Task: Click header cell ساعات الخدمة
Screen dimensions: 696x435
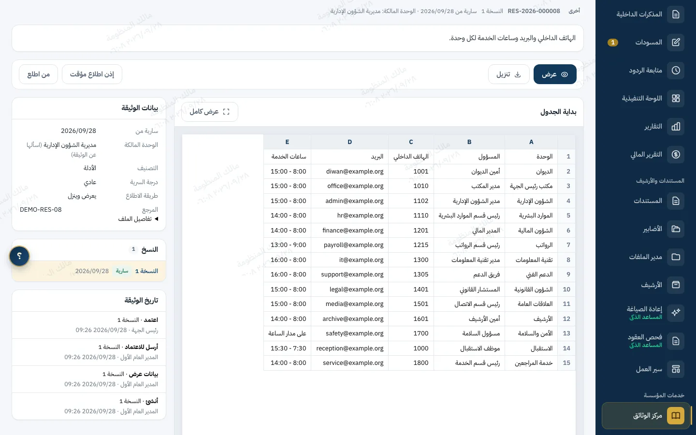Action: [288, 157]
